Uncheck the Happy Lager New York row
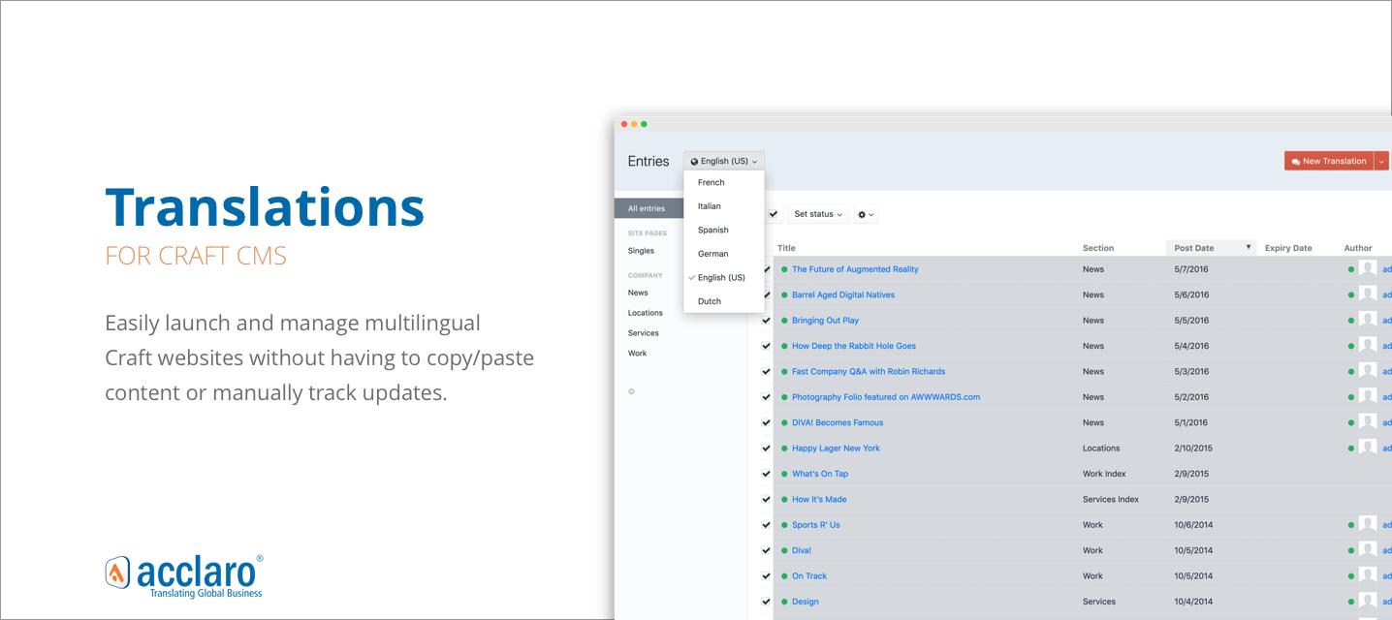Image resolution: width=1392 pixels, height=620 pixels. point(766,449)
